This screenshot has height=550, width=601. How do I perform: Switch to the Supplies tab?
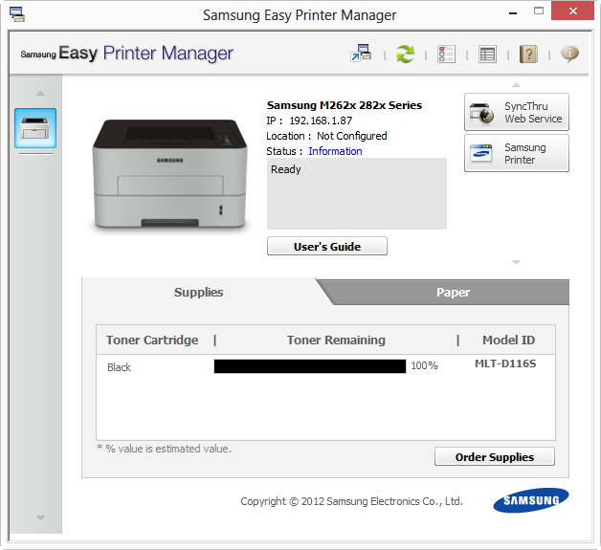[x=198, y=293]
